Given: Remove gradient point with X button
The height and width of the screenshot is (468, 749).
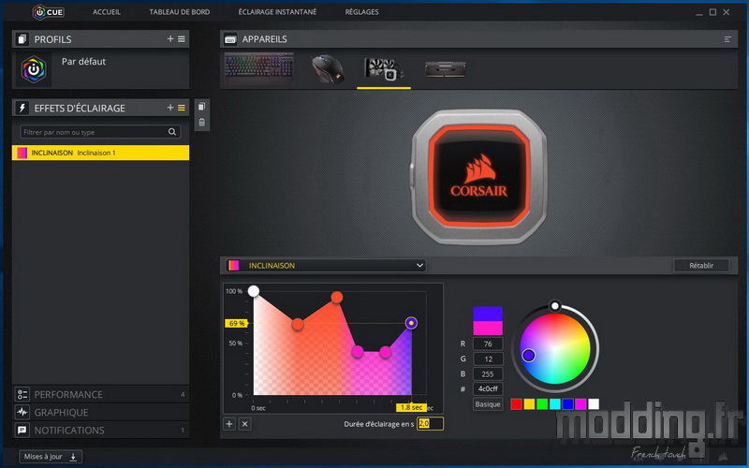Looking at the screenshot, I should pos(245,424).
